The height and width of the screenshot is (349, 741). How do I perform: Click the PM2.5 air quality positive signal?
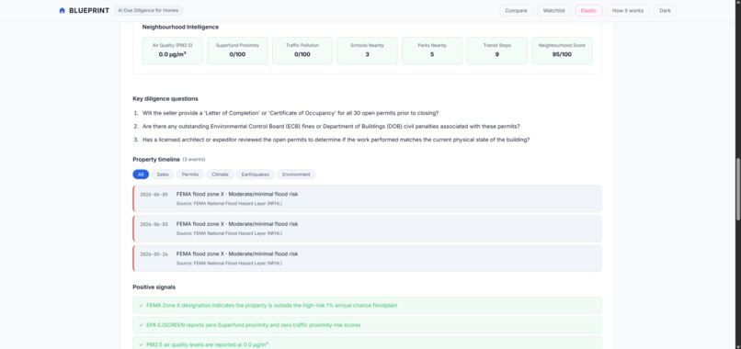(367, 343)
